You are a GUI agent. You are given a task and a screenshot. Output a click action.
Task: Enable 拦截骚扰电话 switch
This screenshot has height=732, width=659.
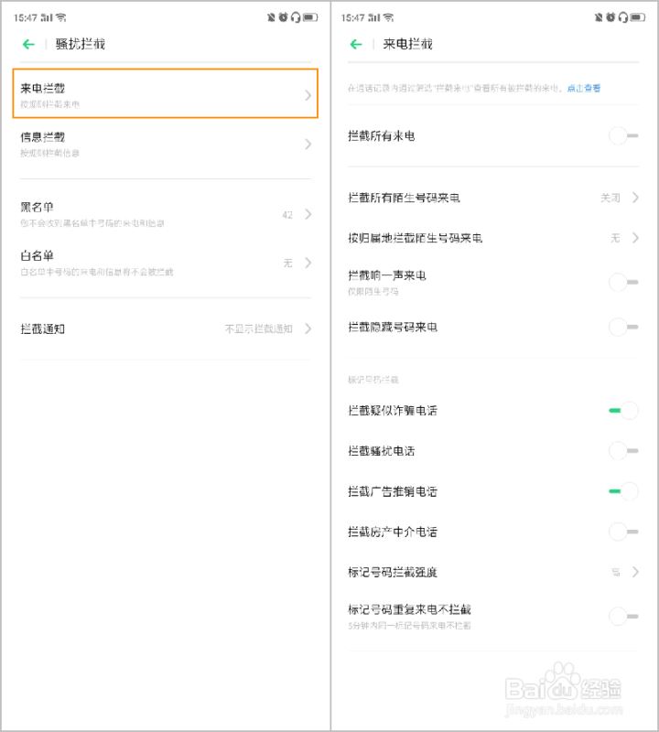point(623,450)
